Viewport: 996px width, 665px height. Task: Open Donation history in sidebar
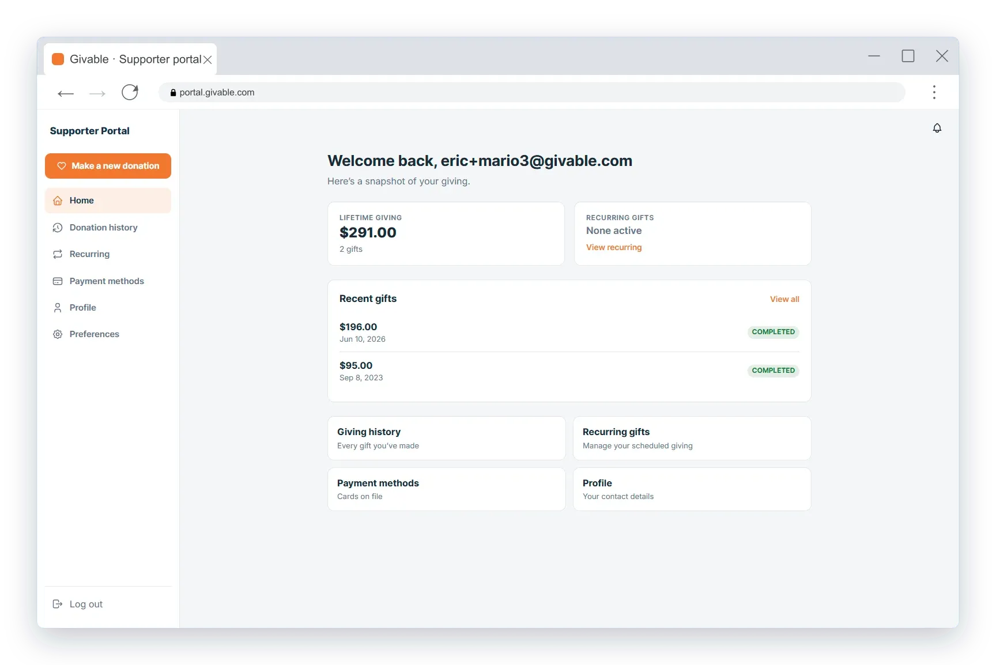[108, 228]
